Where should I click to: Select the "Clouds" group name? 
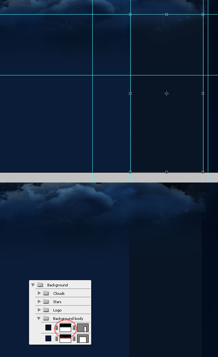[x=59, y=294]
